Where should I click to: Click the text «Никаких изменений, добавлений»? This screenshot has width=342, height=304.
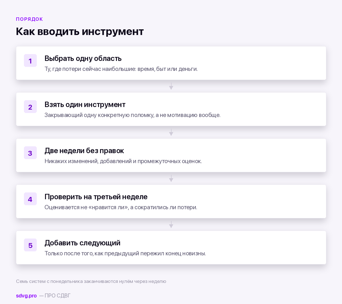(x=88, y=161)
